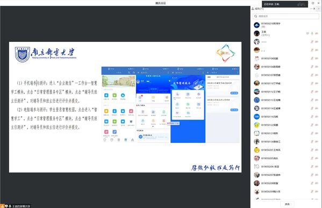Click the host's green microphone icon

click(x=312, y=33)
